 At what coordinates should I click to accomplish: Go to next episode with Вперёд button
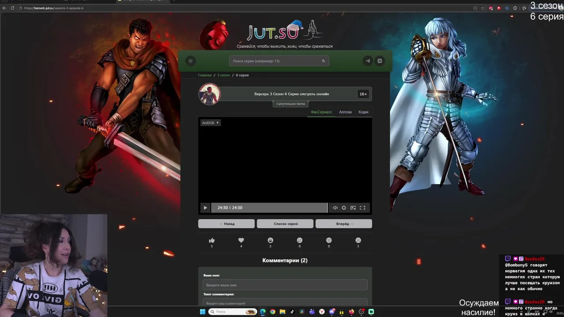point(344,224)
